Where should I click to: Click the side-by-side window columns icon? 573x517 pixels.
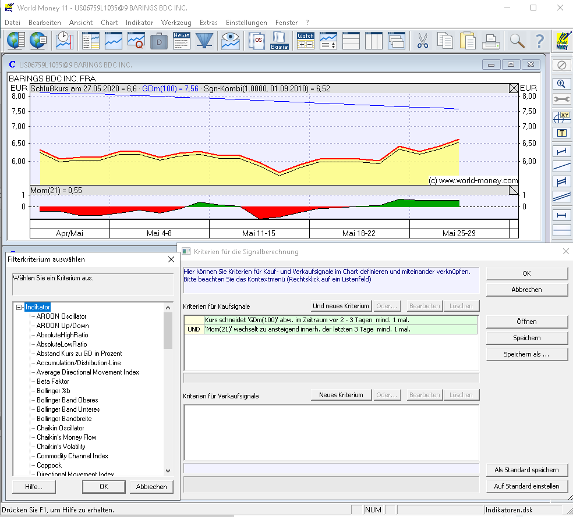374,40
